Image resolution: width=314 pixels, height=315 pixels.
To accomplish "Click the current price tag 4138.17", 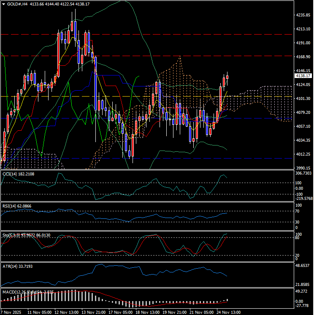I will coord(303,76).
